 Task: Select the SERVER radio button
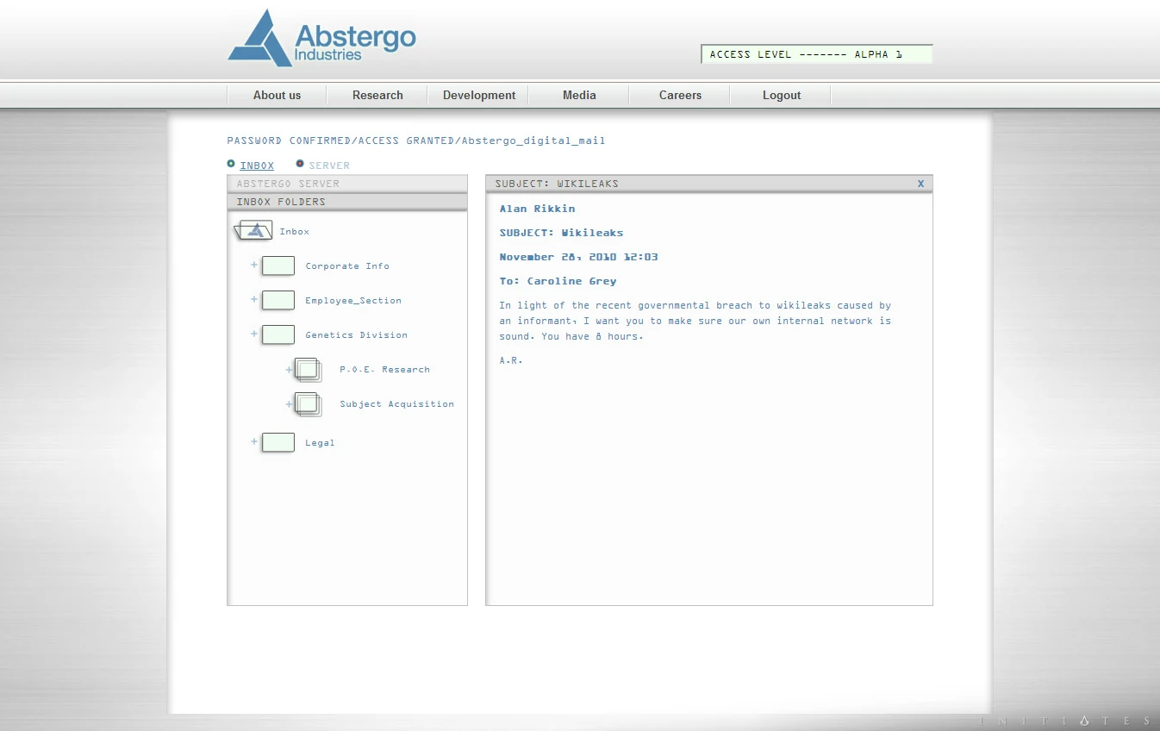coord(300,164)
